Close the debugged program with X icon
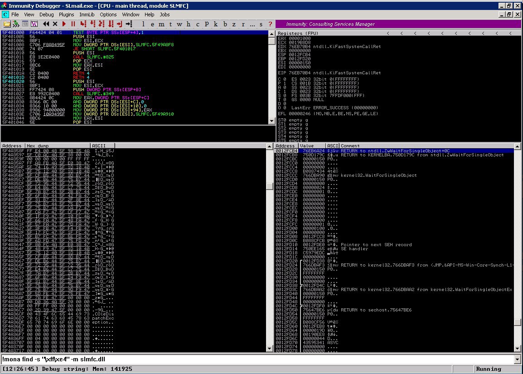The width and height of the screenshot is (523, 374). click(x=55, y=24)
